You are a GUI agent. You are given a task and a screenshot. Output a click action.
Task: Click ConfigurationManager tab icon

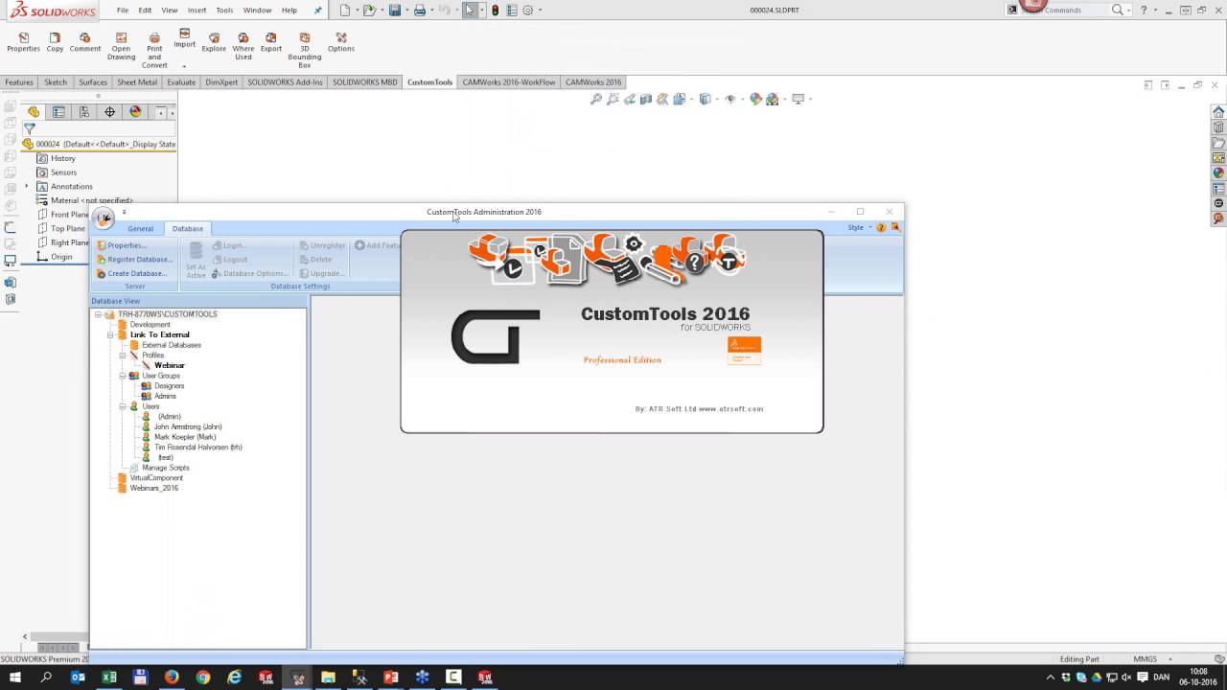pyautogui.click(x=84, y=112)
